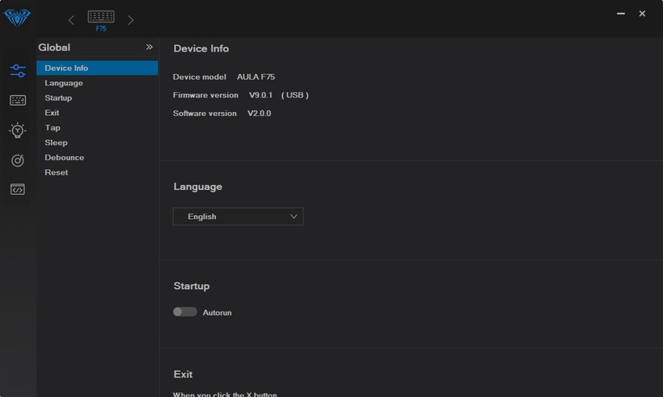
Task: Select Reset in the Global list
Action: point(56,172)
